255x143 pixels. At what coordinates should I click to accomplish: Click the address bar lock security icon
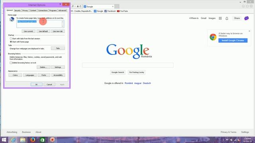[x=78, y=6]
